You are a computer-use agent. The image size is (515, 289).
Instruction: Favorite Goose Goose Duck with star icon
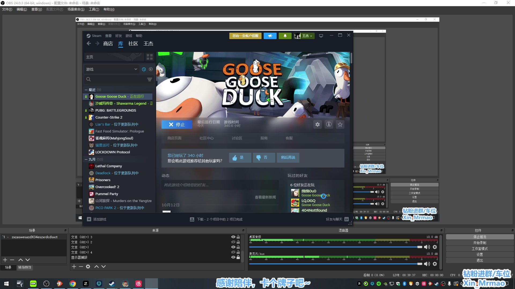pyautogui.click(x=340, y=124)
